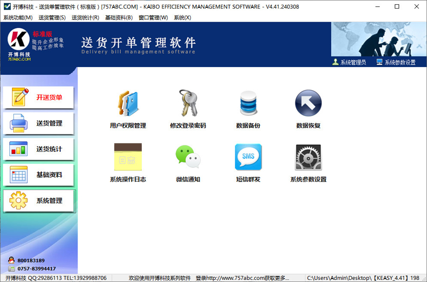The width and height of the screenshot is (427, 282).
Task: Minimize the application window
Action: coord(377,6)
